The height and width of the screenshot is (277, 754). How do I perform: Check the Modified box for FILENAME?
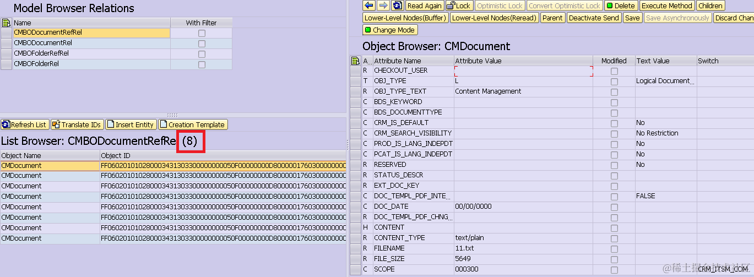[614, 249]
